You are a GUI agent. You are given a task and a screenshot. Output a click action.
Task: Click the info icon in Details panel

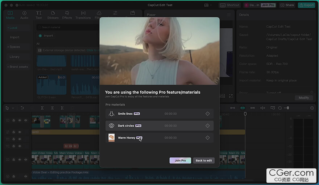click(311, 92)
